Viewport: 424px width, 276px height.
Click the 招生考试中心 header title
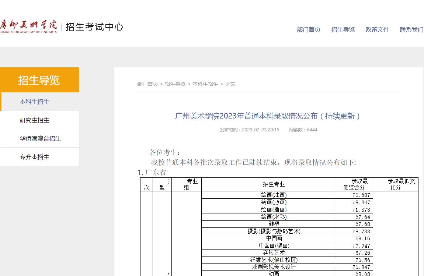coord(94,27)
